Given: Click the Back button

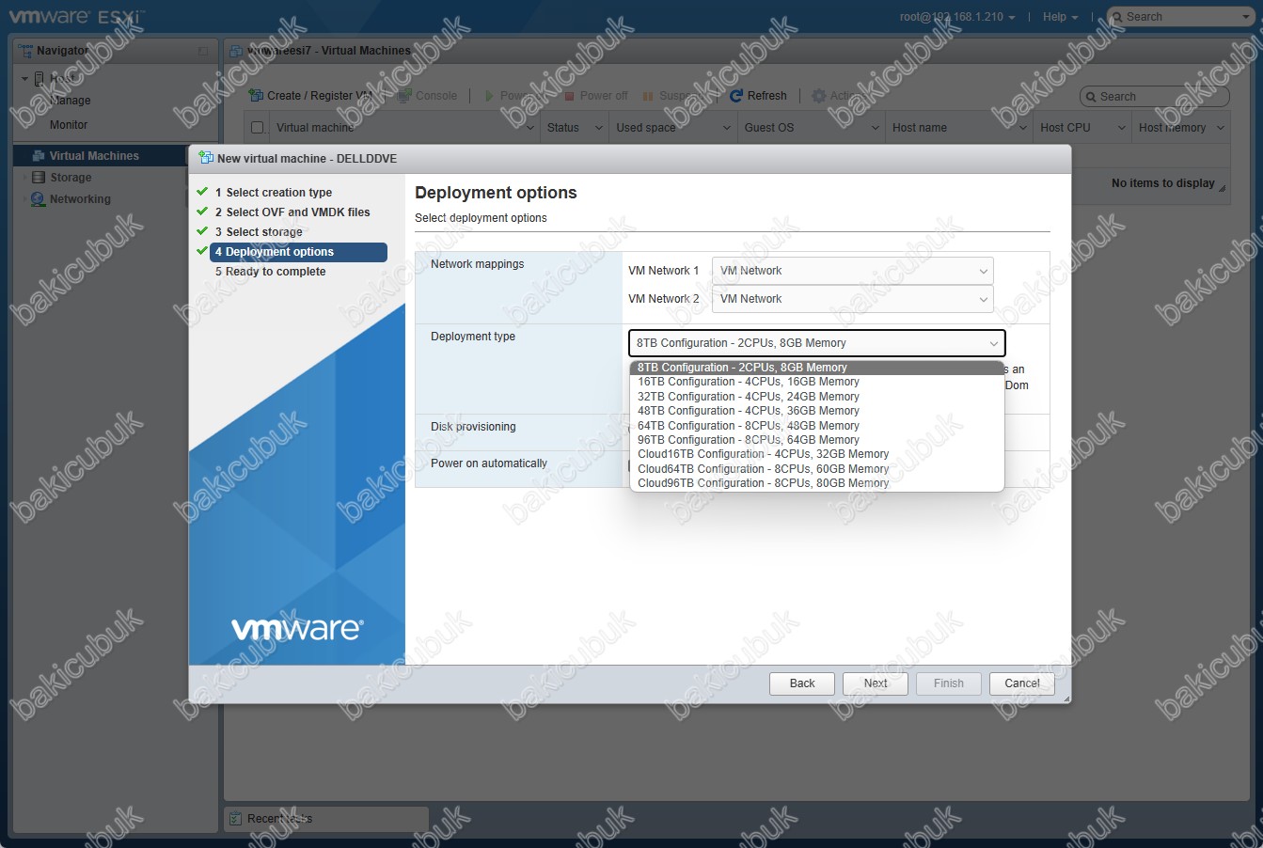Looking at the screenshot, I should point(802,683).
